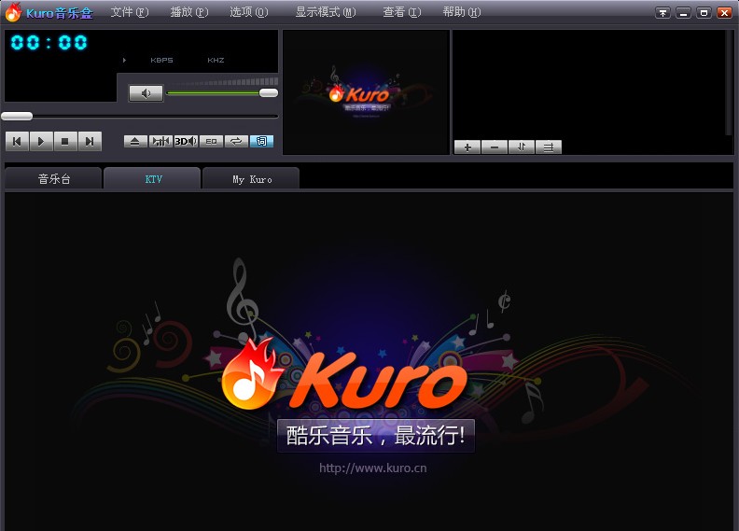Open the 播放(P) menu

point(189,12)
